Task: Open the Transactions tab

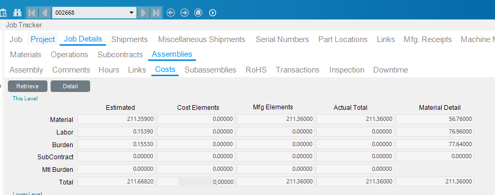Action: (298, 70)
